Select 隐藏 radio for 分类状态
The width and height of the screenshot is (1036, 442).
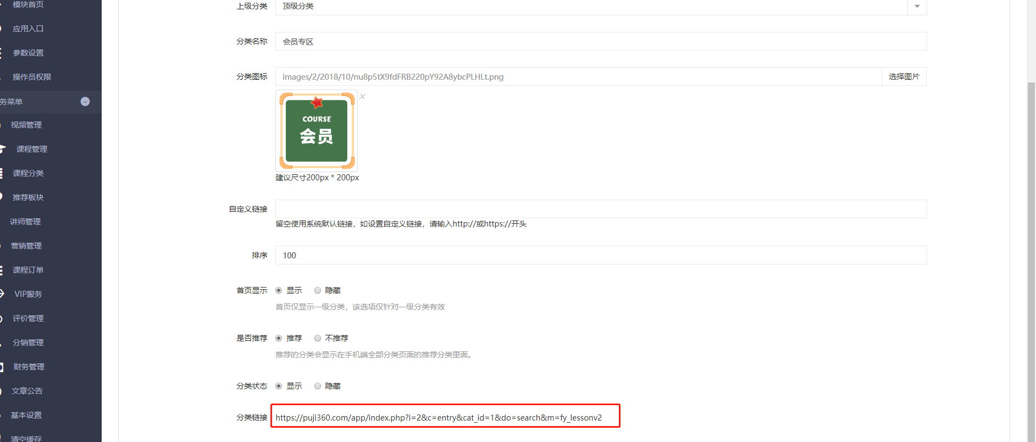[318, 386]
